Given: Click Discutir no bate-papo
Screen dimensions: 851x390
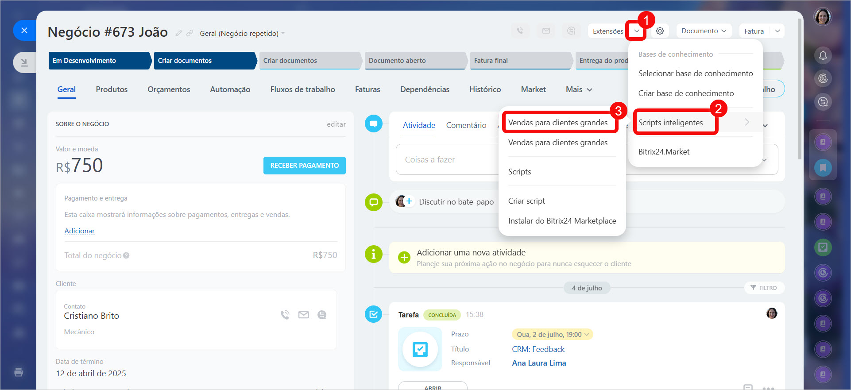Looking at the screenshot, I should coord(456,202).
